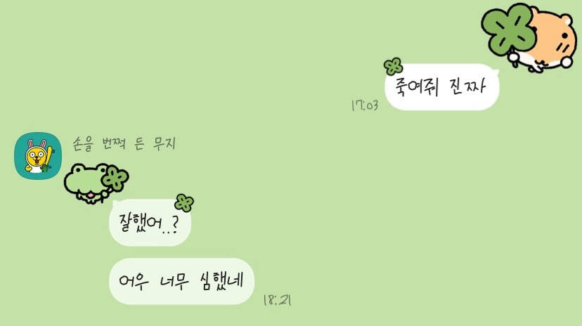Select the sent message 죽여줘 진짜
This screenshot has width=582, height=326.
pyautogui.click(x=441, y=87)
